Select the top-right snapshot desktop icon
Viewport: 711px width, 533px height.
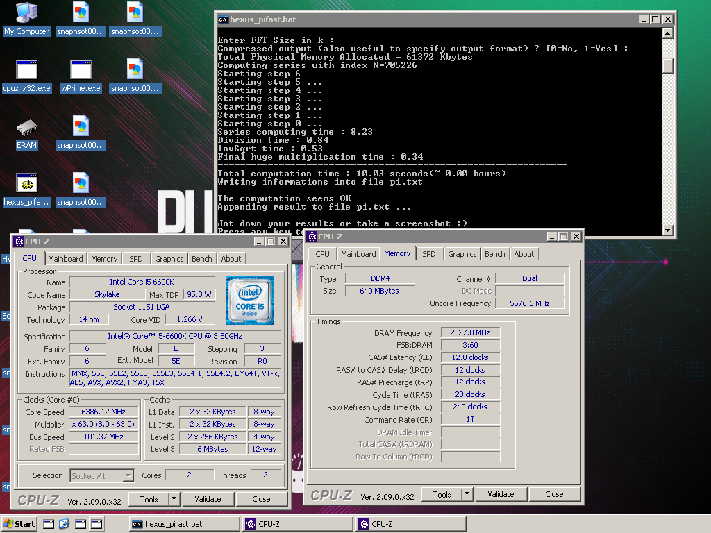tap(135, 19)
